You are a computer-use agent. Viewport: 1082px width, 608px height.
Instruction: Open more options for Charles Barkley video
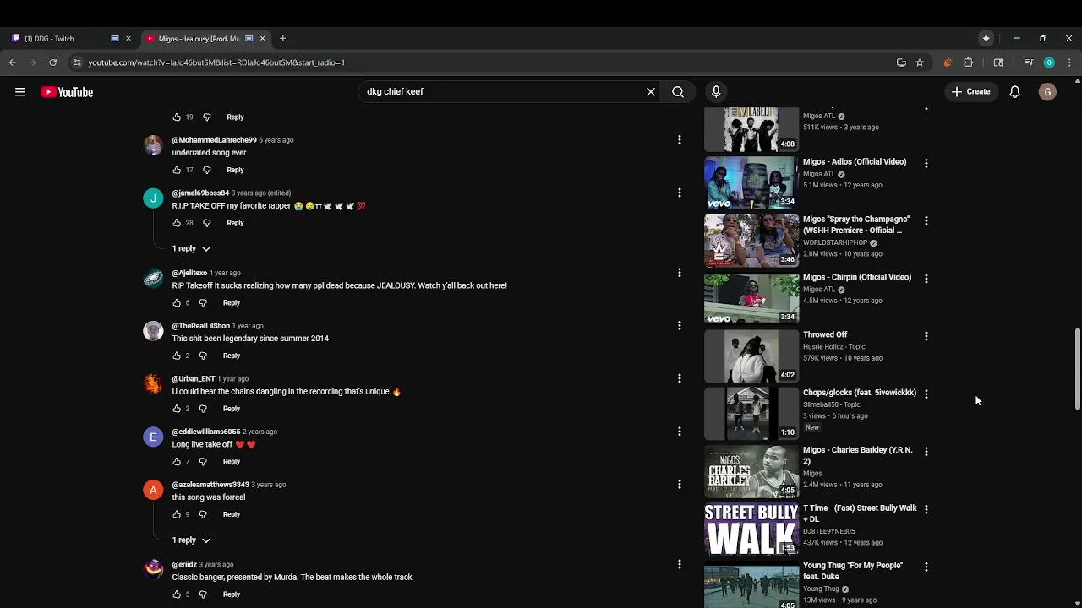tap(926, 452)
